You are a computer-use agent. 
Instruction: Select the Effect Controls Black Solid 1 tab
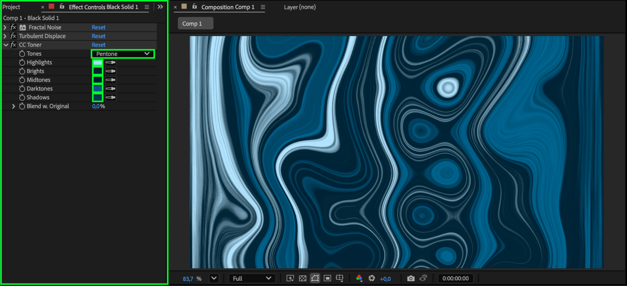pos(104,7)
